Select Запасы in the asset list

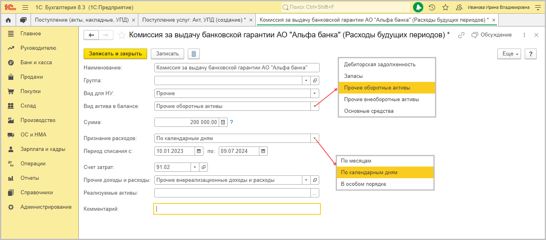pos(387,76)
